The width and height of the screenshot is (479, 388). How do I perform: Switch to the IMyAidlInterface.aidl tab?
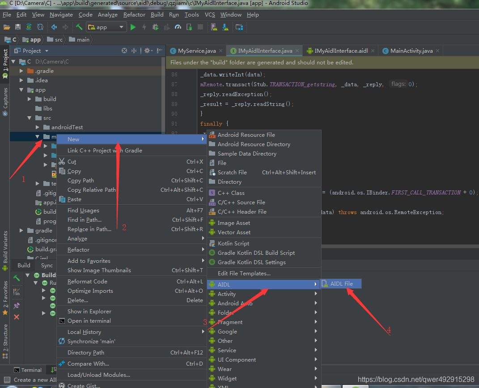tap(341, 51)
